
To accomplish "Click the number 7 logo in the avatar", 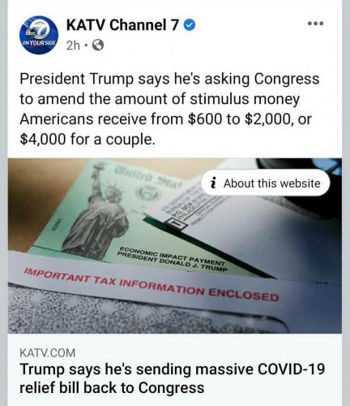I will click(42, 28).
